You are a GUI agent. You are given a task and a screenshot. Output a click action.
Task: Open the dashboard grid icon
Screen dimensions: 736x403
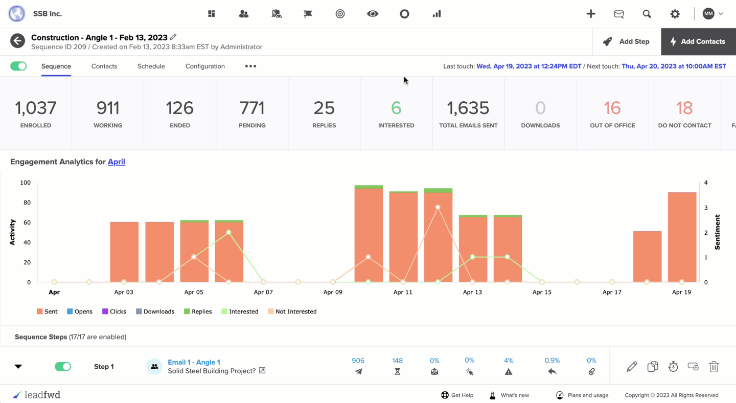[211, 14]
